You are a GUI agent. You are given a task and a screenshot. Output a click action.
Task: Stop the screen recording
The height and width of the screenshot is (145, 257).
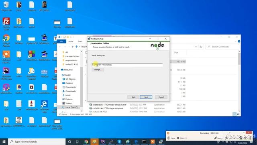182,138
